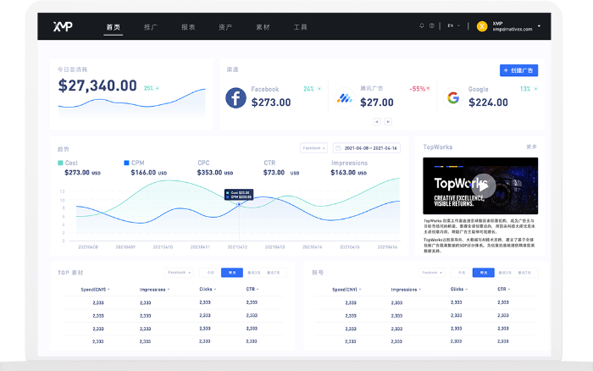Viewport: 593px width, 371px height.
Task: Click the blue 创建广告 button
Action: [518, 70]
